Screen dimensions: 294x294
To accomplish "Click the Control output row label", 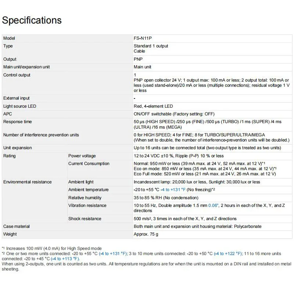I will pos(17,75).
